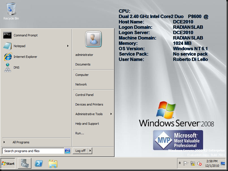This screenshot has height=171, width=228.
Task: Launch Internet Explorer from Start menu
Action: [x=36, y=57]
